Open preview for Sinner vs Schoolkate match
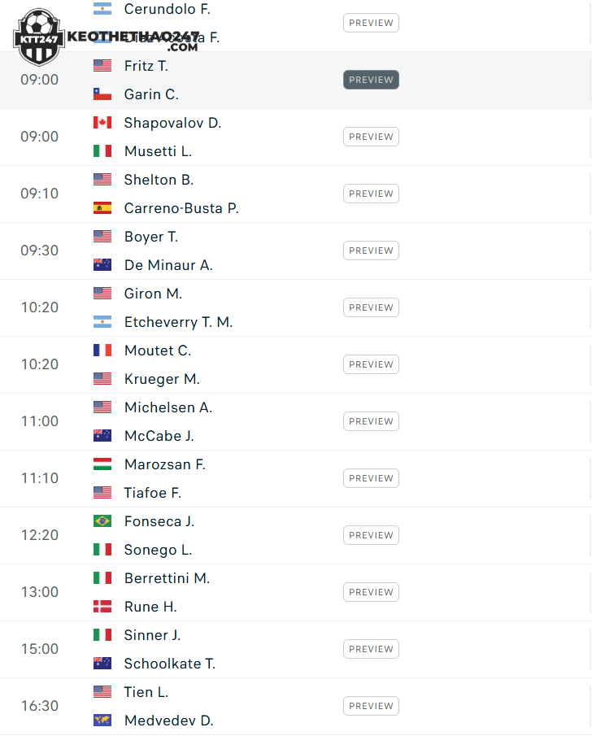Image resolution: width=592 pixels, height=736 pixels. click(371, 649)
